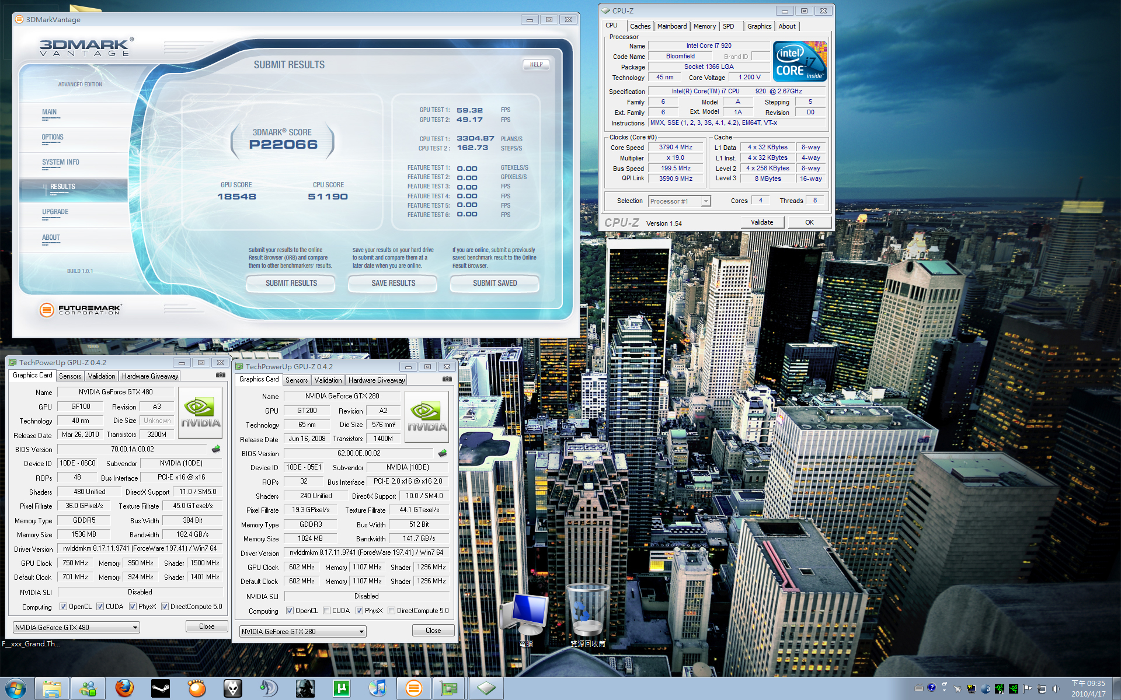Enable DirectCompute 5.0 checkbox in GTX 280 window
This screenshot has width=1121, height=700.
tap(391, 611)
